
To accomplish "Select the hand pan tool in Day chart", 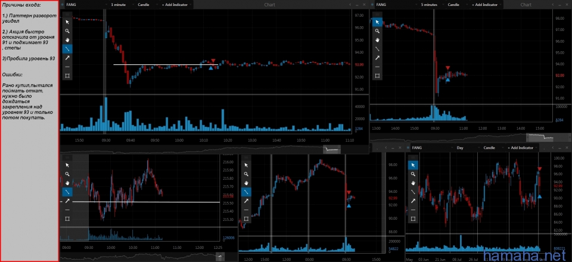I will pyautogui.click(x=413, y=183).
